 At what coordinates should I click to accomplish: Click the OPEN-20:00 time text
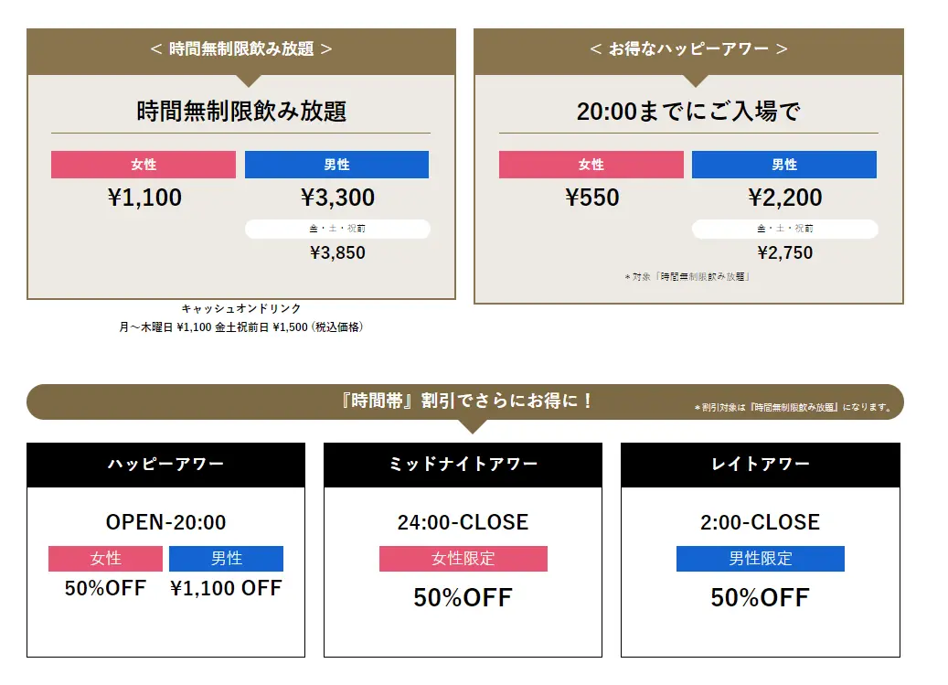pyautogui.click(x=165, y=522)
